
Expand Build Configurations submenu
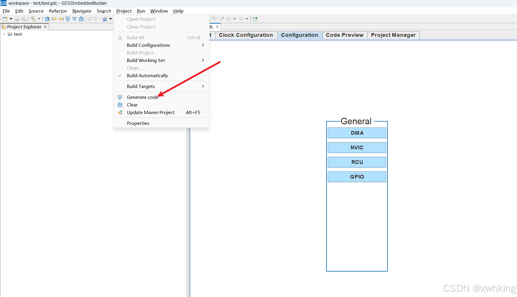click(161, 45)
